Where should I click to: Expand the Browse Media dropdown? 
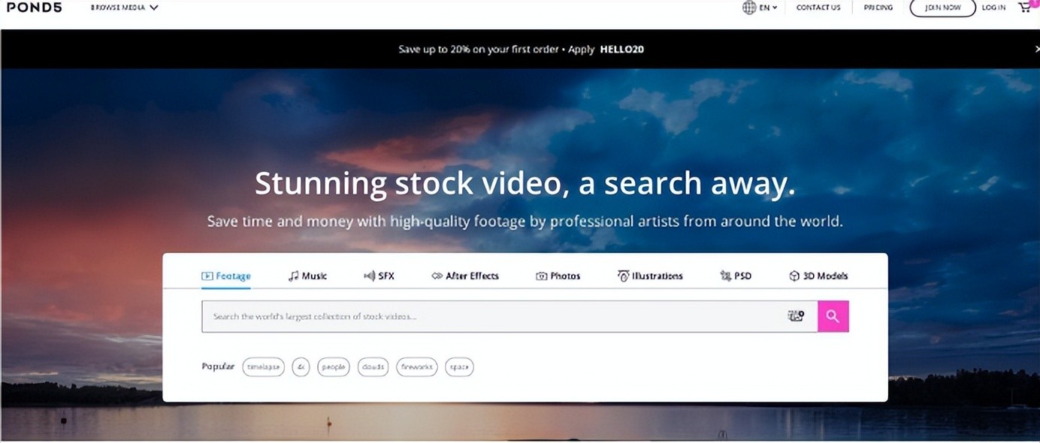pyautogui.click(x=124, y=8)
